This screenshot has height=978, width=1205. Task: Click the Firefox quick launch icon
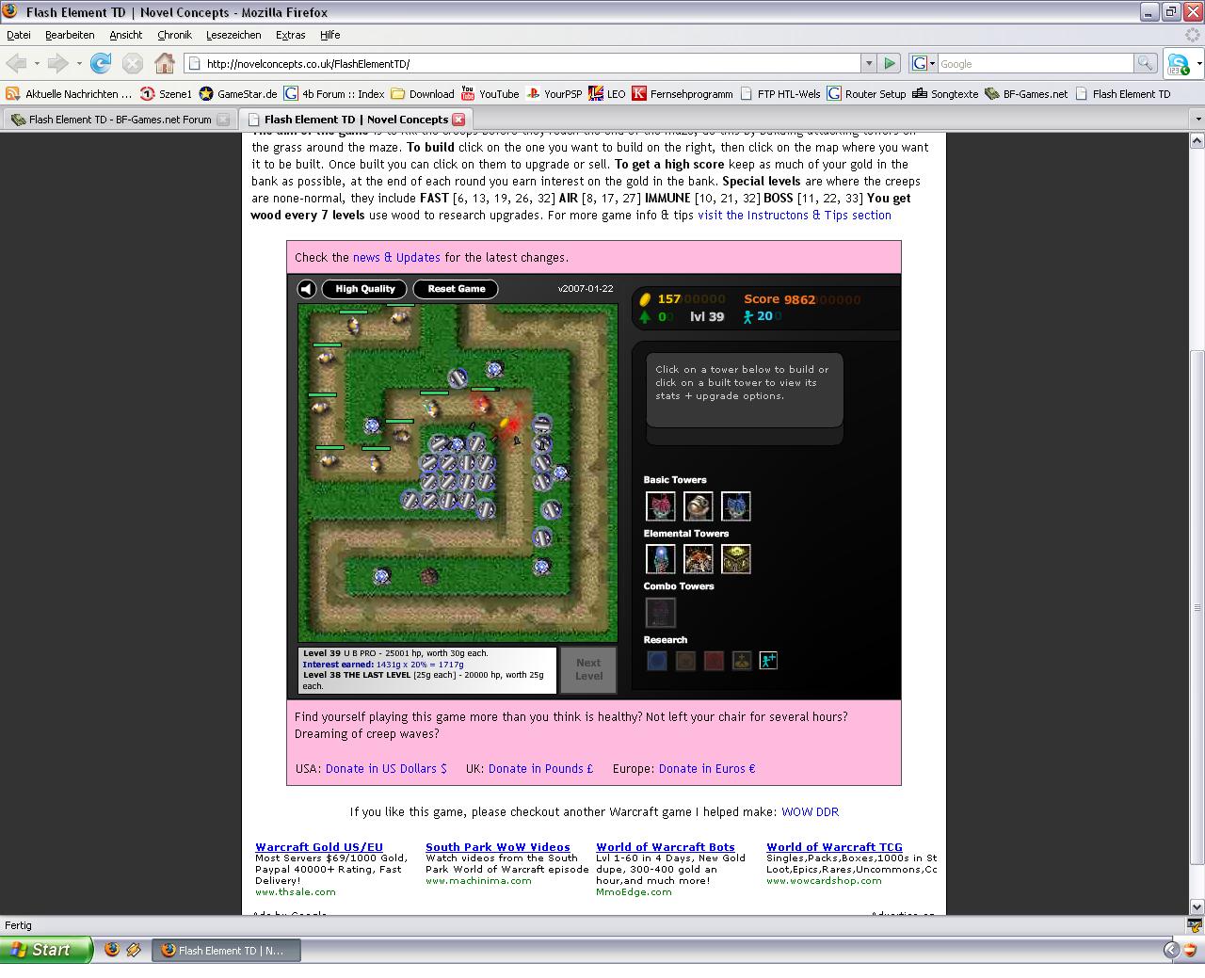(112, 950)
